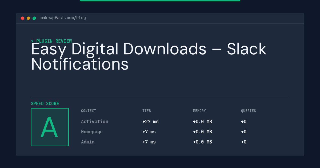
Task: Click the makewpfast.com/blog address text
Action: point(63,18)
